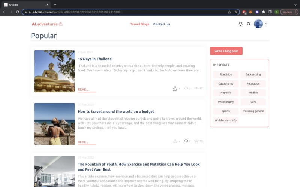Expand the tab search chevron

295,5
